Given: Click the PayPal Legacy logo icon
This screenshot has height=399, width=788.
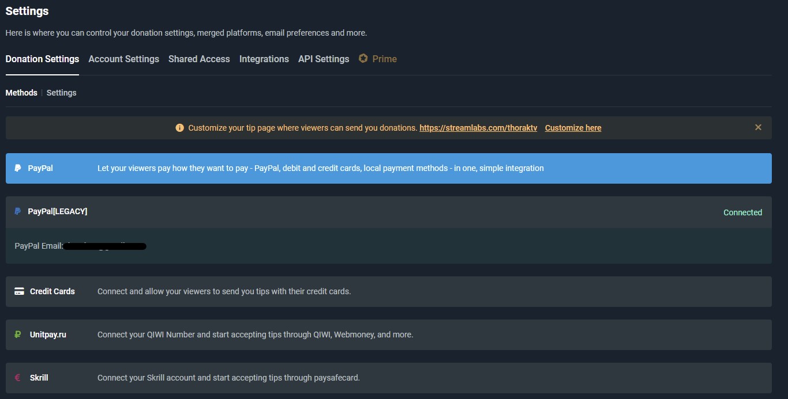Looking at the screenshot, I should (18, 211).
